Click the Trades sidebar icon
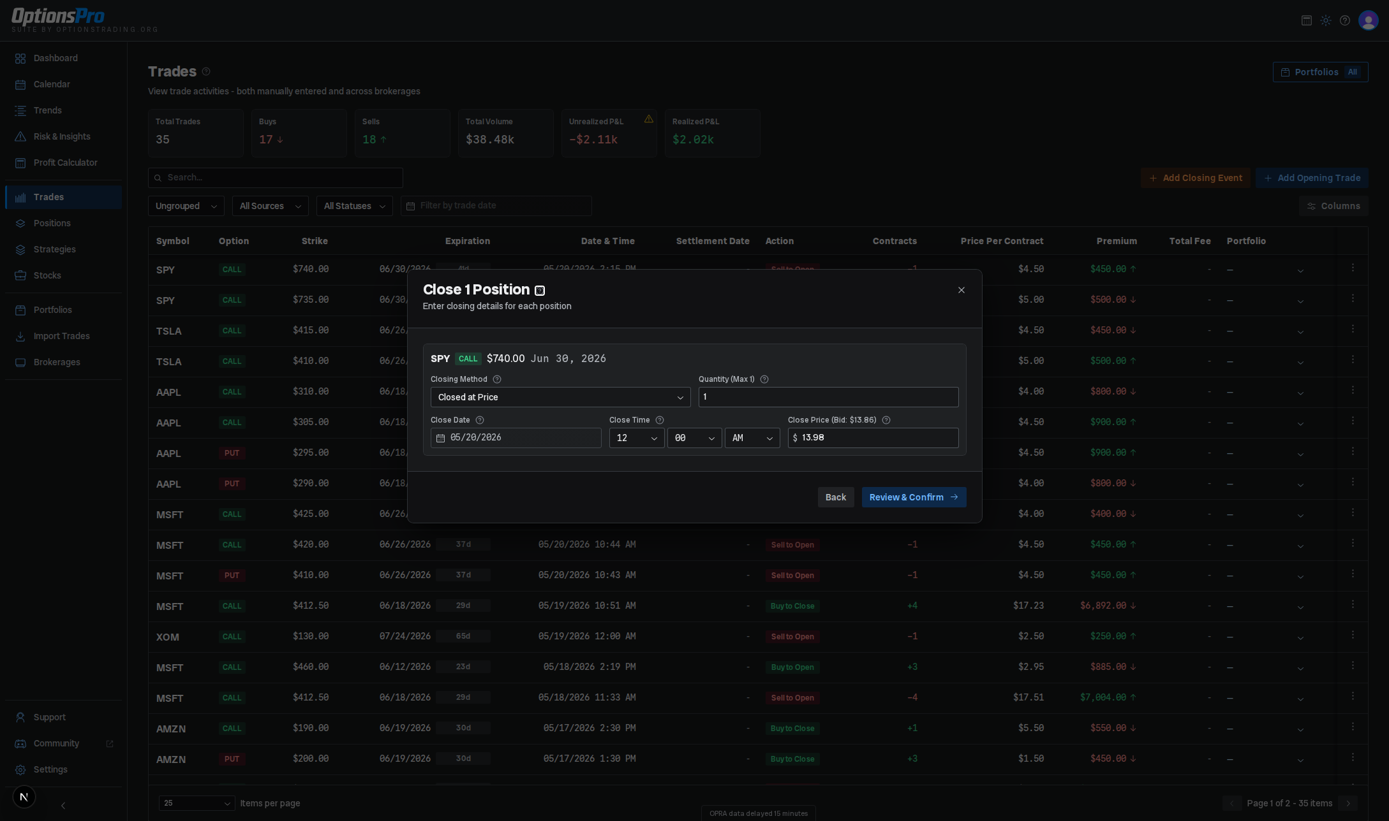 20,197
